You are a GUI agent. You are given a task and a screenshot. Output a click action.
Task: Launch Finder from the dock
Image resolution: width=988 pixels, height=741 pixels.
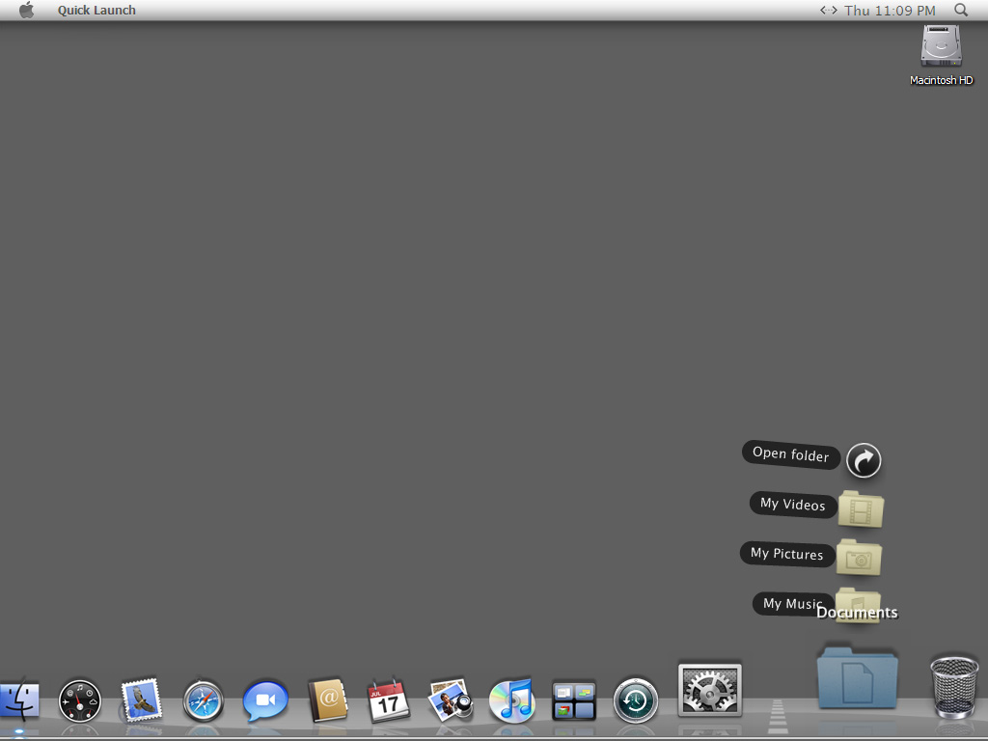19,700
